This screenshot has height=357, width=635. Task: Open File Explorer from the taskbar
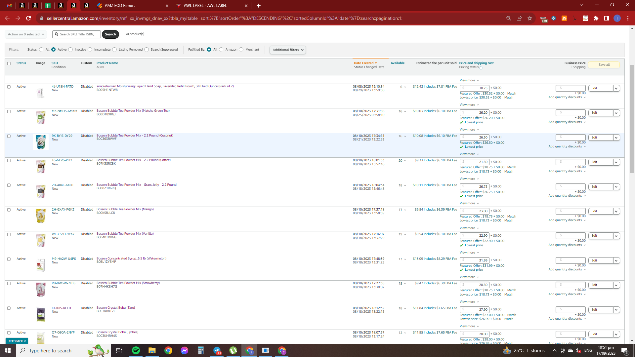tap(152, 350)
